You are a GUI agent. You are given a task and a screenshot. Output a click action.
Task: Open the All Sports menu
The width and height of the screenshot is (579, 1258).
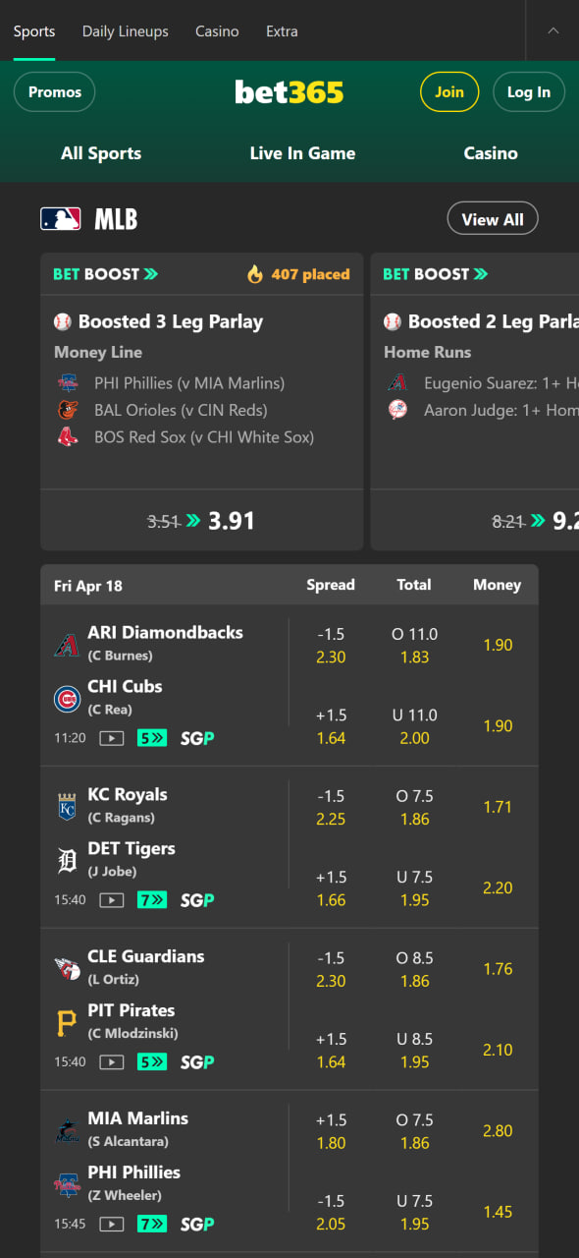click(x=101, y=153)
